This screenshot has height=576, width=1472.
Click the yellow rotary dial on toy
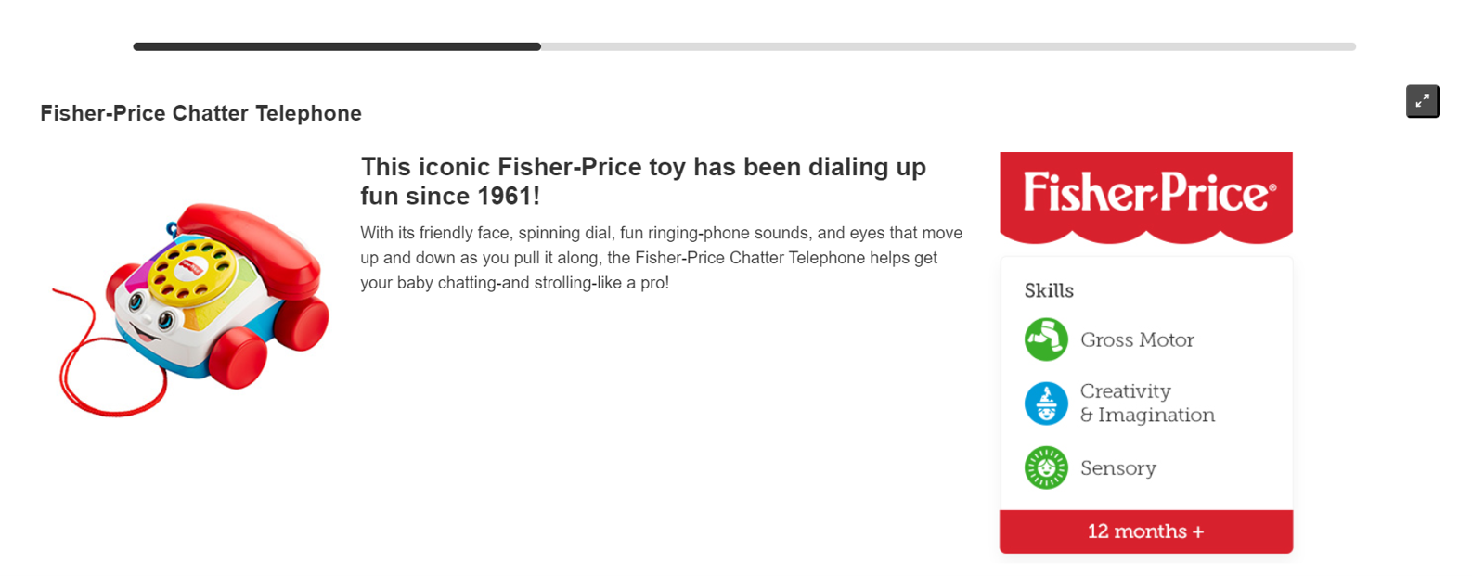click(192, 271)
